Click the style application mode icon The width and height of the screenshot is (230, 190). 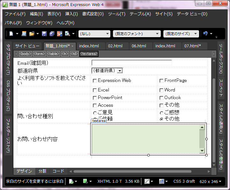pos(161,181)
